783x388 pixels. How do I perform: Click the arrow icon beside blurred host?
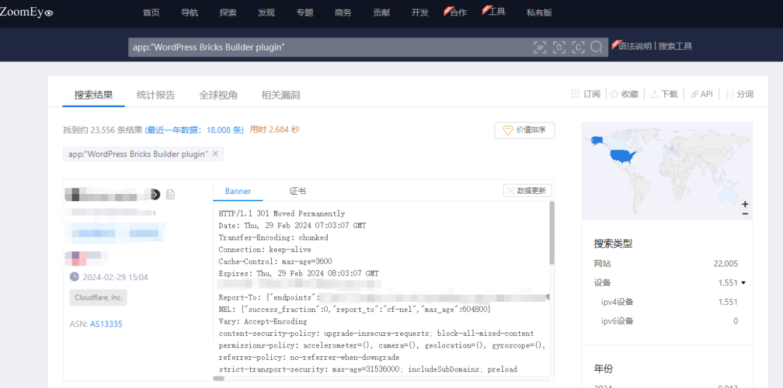(156, 195)
